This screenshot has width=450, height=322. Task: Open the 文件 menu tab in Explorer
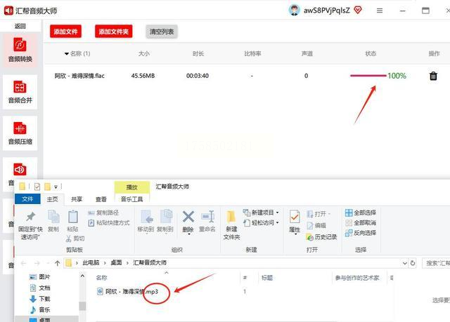click(27, 199)
